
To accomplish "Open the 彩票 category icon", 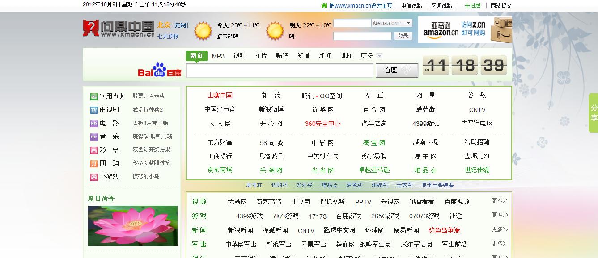I will tap(94, 150).
